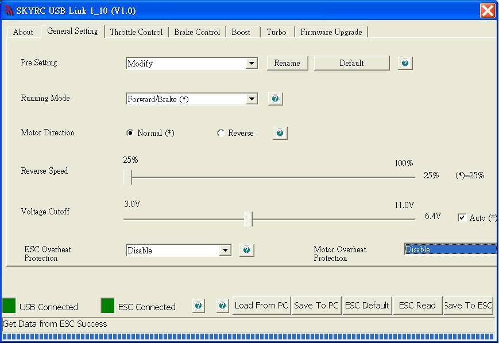Click the 100% maximum reverse speed label
Screen dimensions: 499x344
pyautogui.click(x=404, y=163)
